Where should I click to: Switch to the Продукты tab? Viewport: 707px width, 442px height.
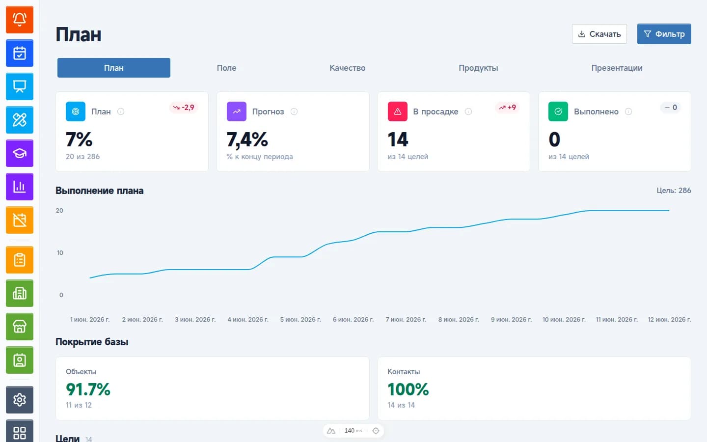pos(478,68)
